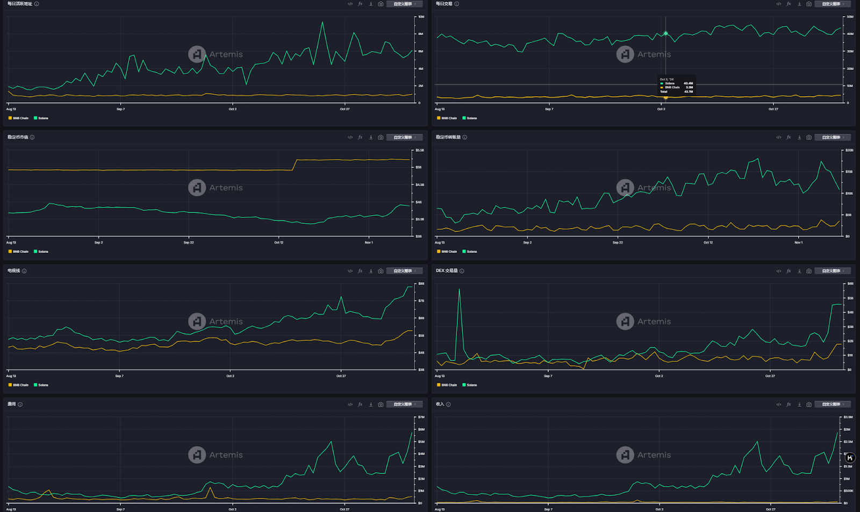Toggle Solana series in 每日活跃地址 legend
The height and width of the screenshot is (512, 860).
click(41, 118)
